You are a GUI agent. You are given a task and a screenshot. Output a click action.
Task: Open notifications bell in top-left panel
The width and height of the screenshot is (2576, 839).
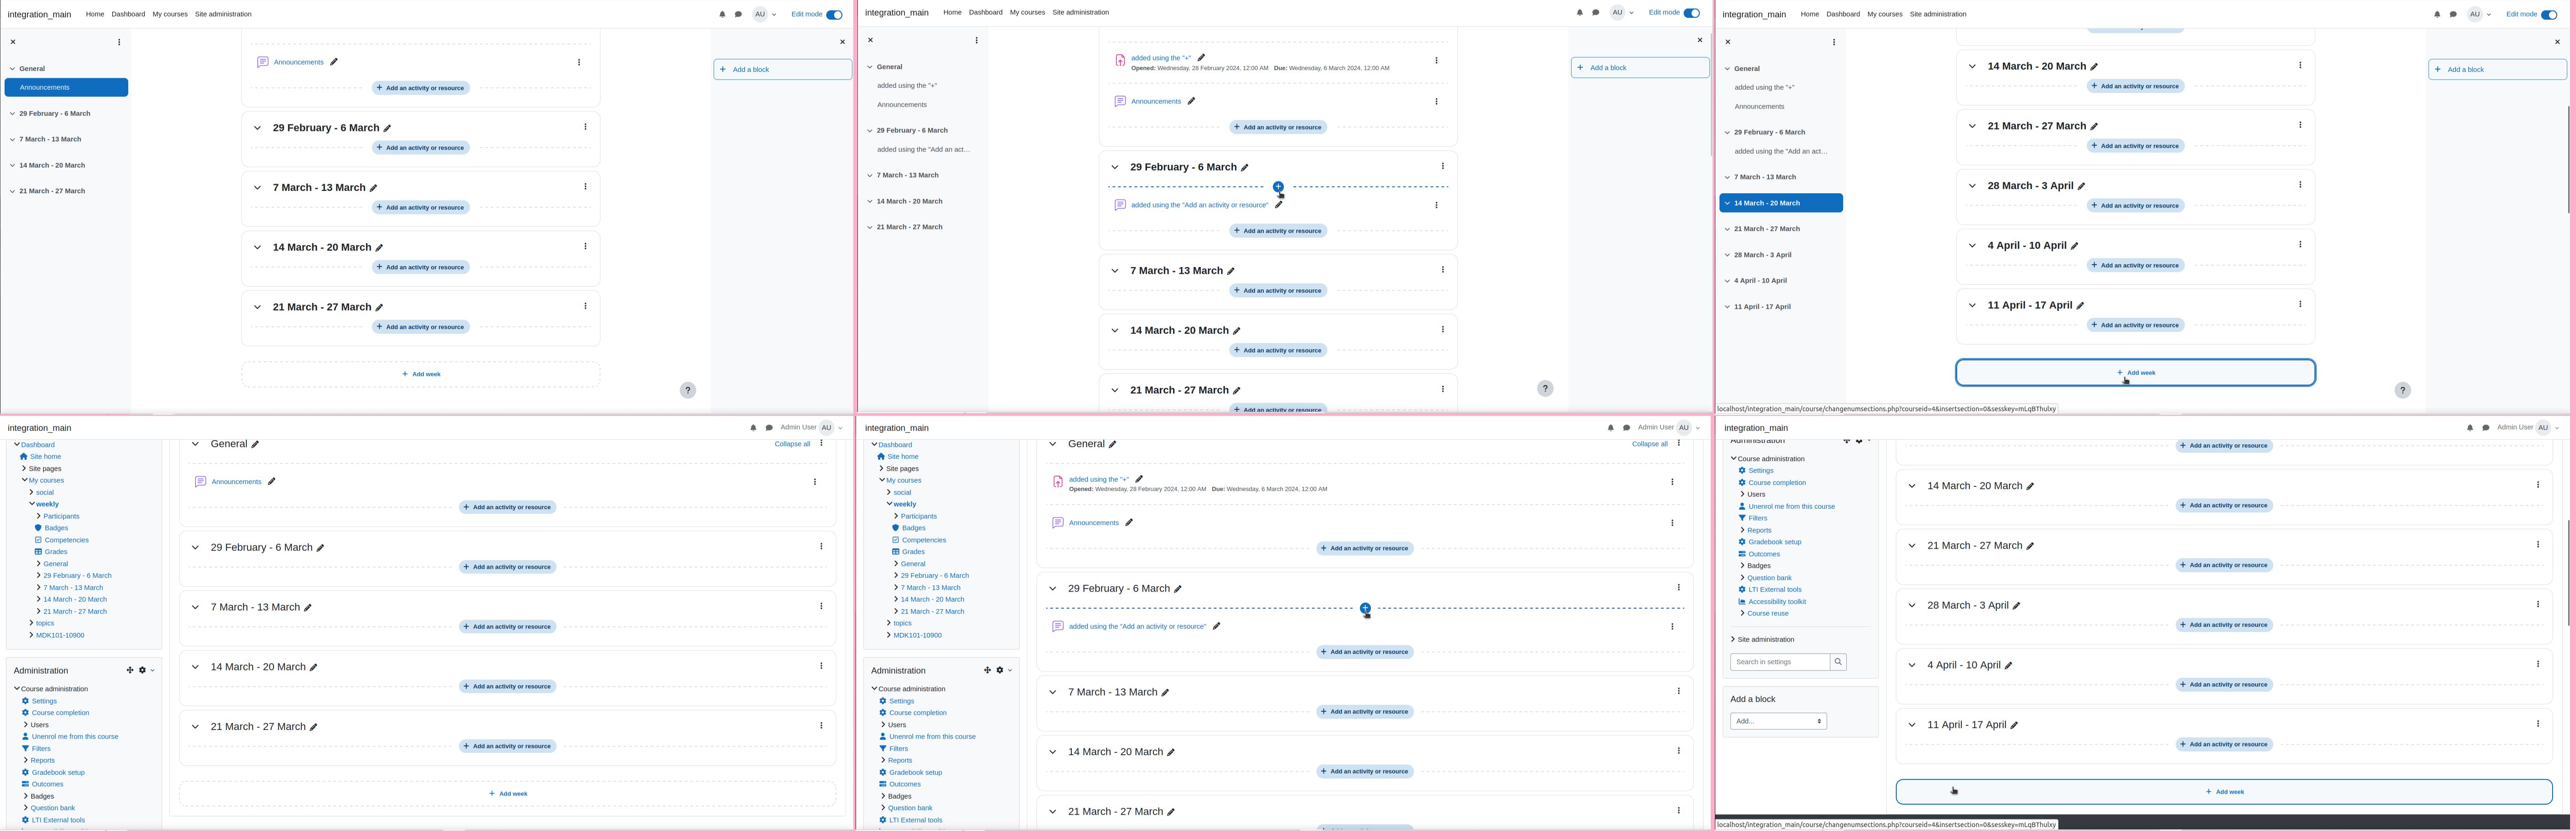click(722, 14)
